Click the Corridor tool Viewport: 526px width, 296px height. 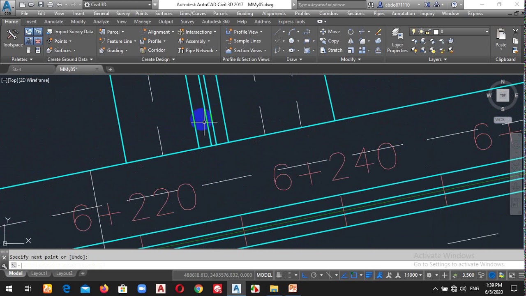click(x=152, y=50)
